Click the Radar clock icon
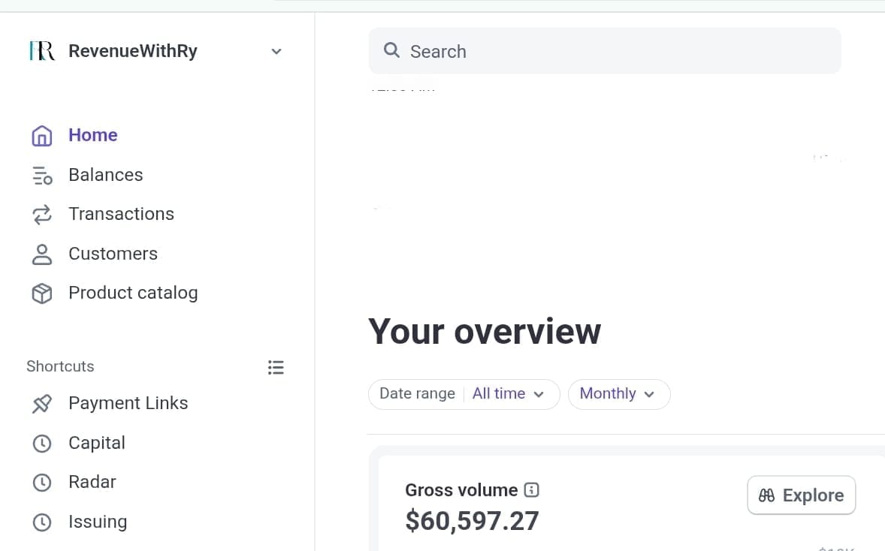 point(42,483)
